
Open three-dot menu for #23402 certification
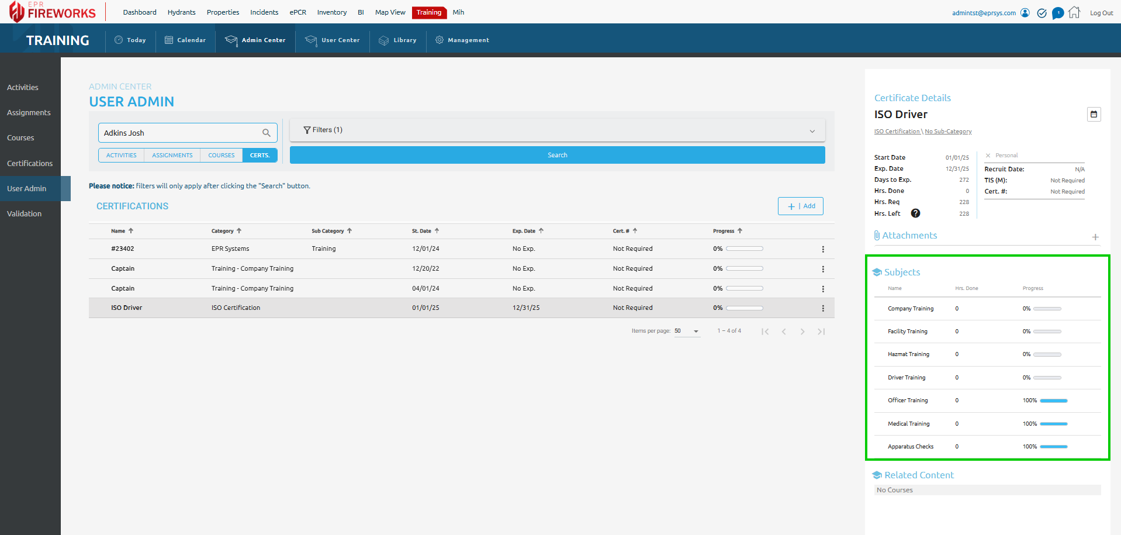click(x=823, y=249)
